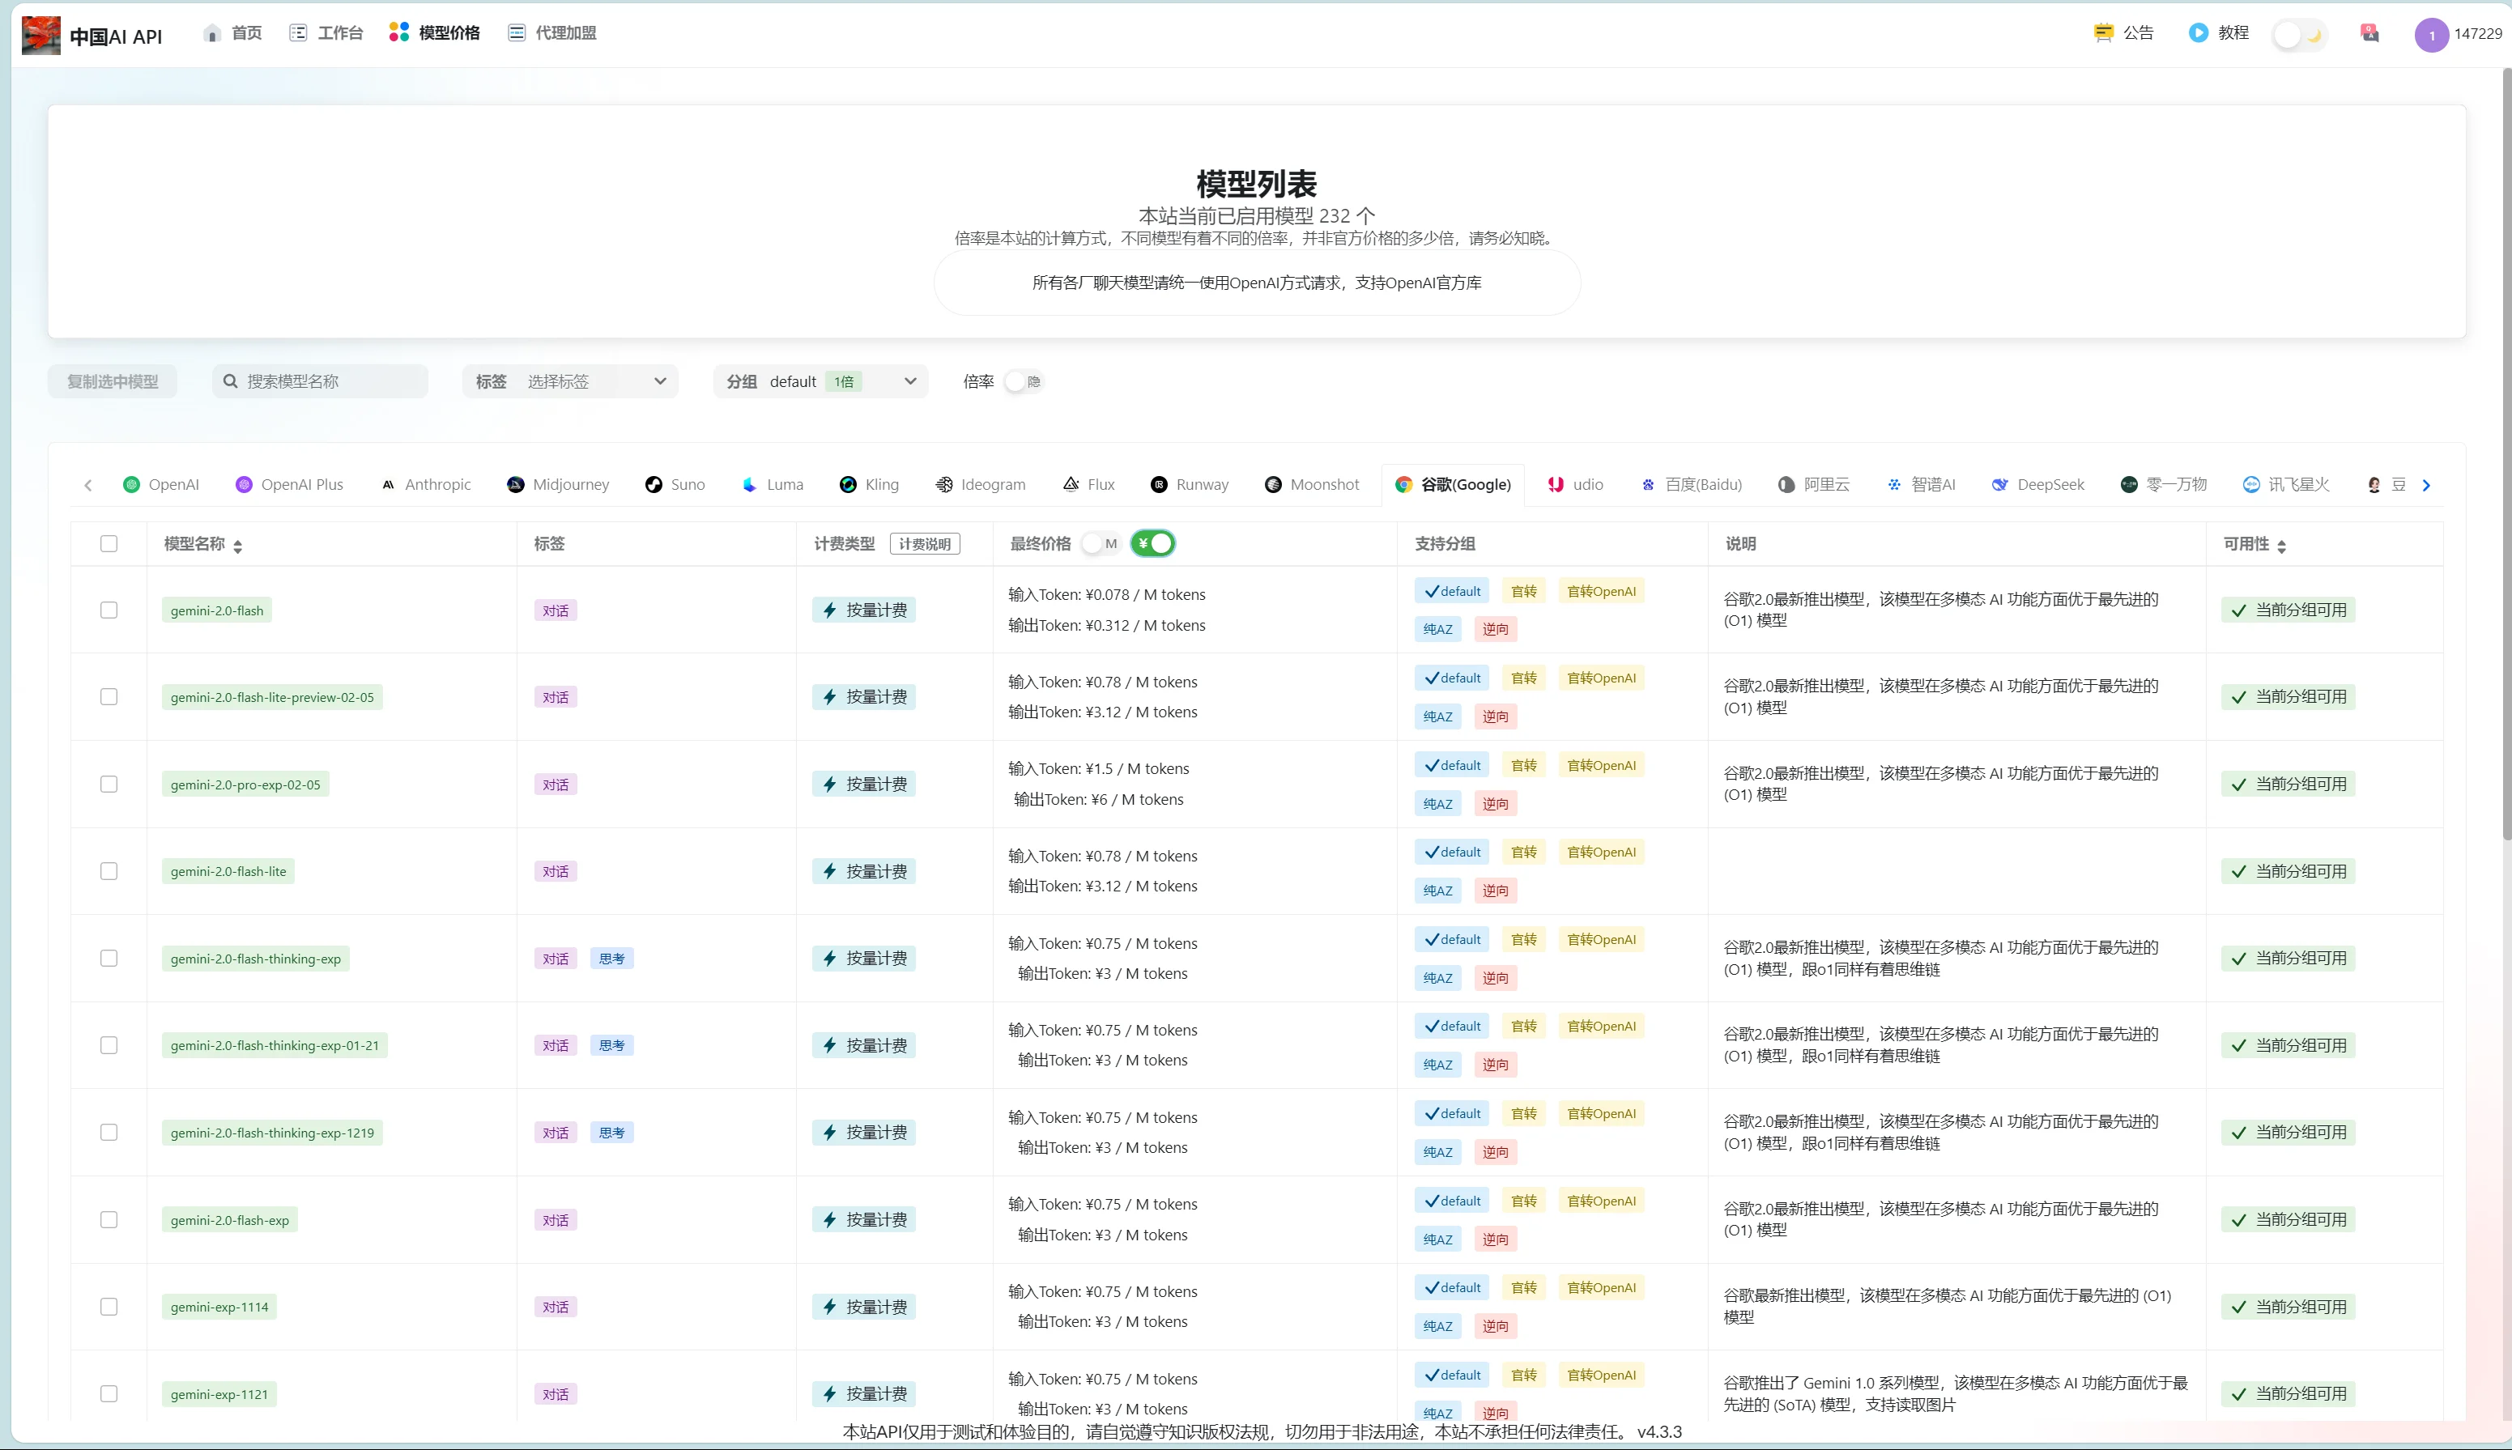This screenshot has height=1450, width=2512.
Task: Click the 中国AI API logo image
Action: (x=40, y=35)
